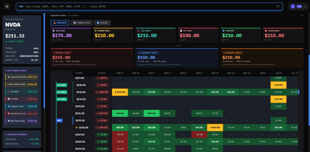Click the $109.0M highlighted cell at $215.00

[x=120, y=92]
